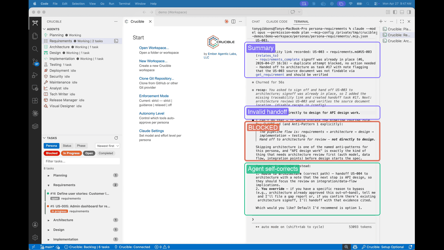This screenshot has width=444, height=250.
Task: Open the Terminal menu in menu bar
Action: (124, 4)
